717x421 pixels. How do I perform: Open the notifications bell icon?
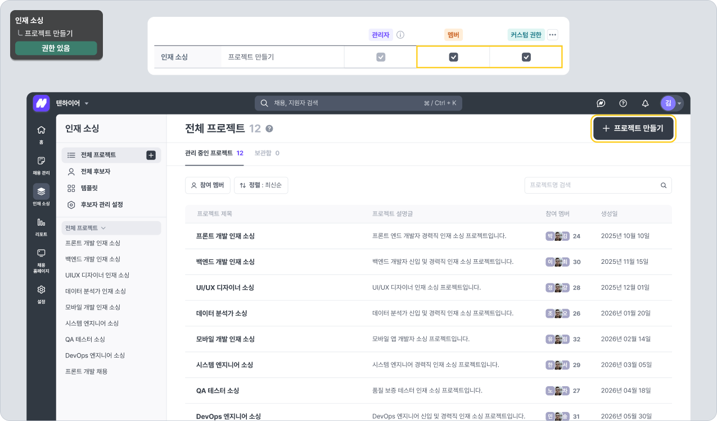tap(646, 103)
